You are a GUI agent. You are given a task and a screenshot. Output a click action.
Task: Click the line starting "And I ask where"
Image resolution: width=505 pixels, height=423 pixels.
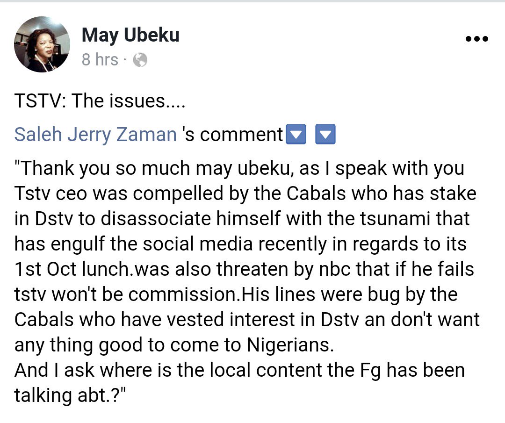pyautogui.click(x=239, y=370)
